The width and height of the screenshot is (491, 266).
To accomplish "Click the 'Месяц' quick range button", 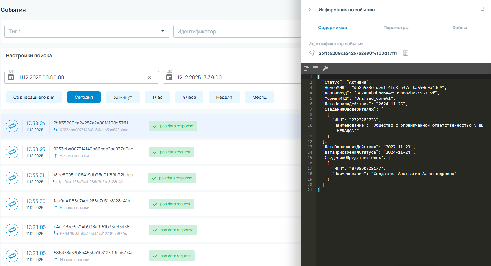I will tap(259, 97).
